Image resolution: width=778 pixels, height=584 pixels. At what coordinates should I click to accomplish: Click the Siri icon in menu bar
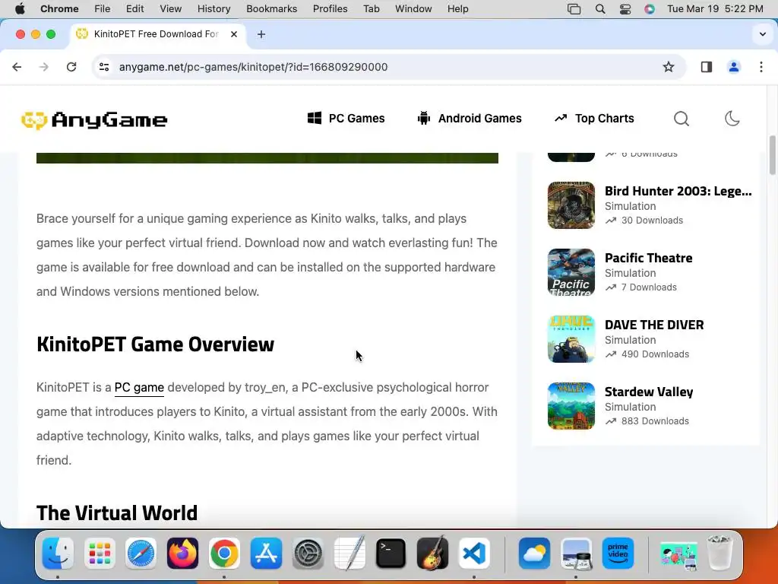650,8
